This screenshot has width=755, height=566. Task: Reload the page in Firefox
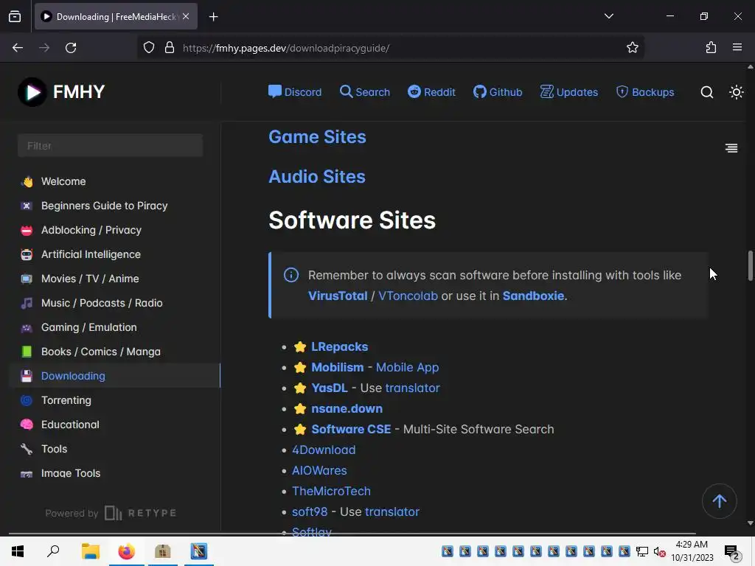tap(71, 48)
